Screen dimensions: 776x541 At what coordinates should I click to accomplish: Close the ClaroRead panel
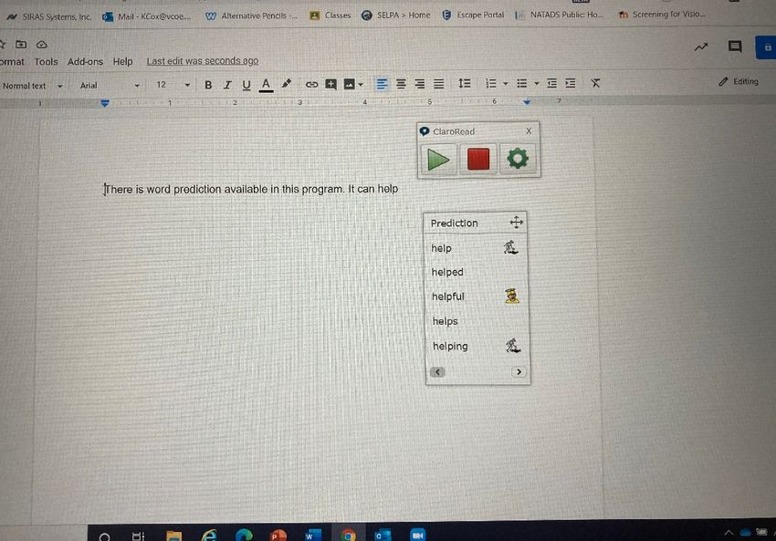pos(529,130)
